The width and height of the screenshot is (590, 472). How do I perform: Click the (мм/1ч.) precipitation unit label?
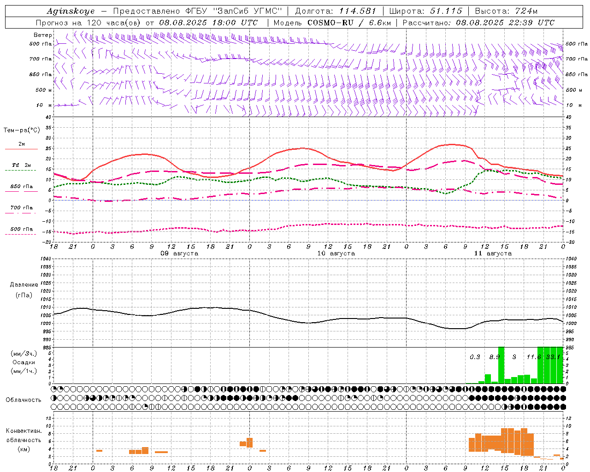click(24, 371)
